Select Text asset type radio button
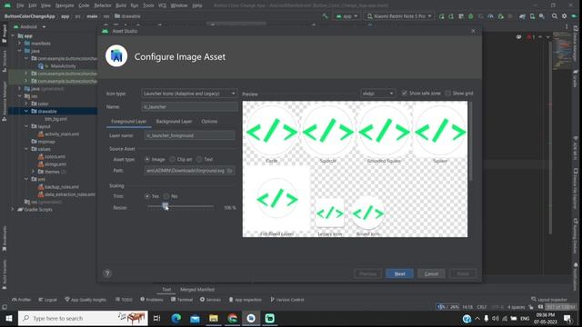This screenshot has width=582, height=327. [199, 160]
